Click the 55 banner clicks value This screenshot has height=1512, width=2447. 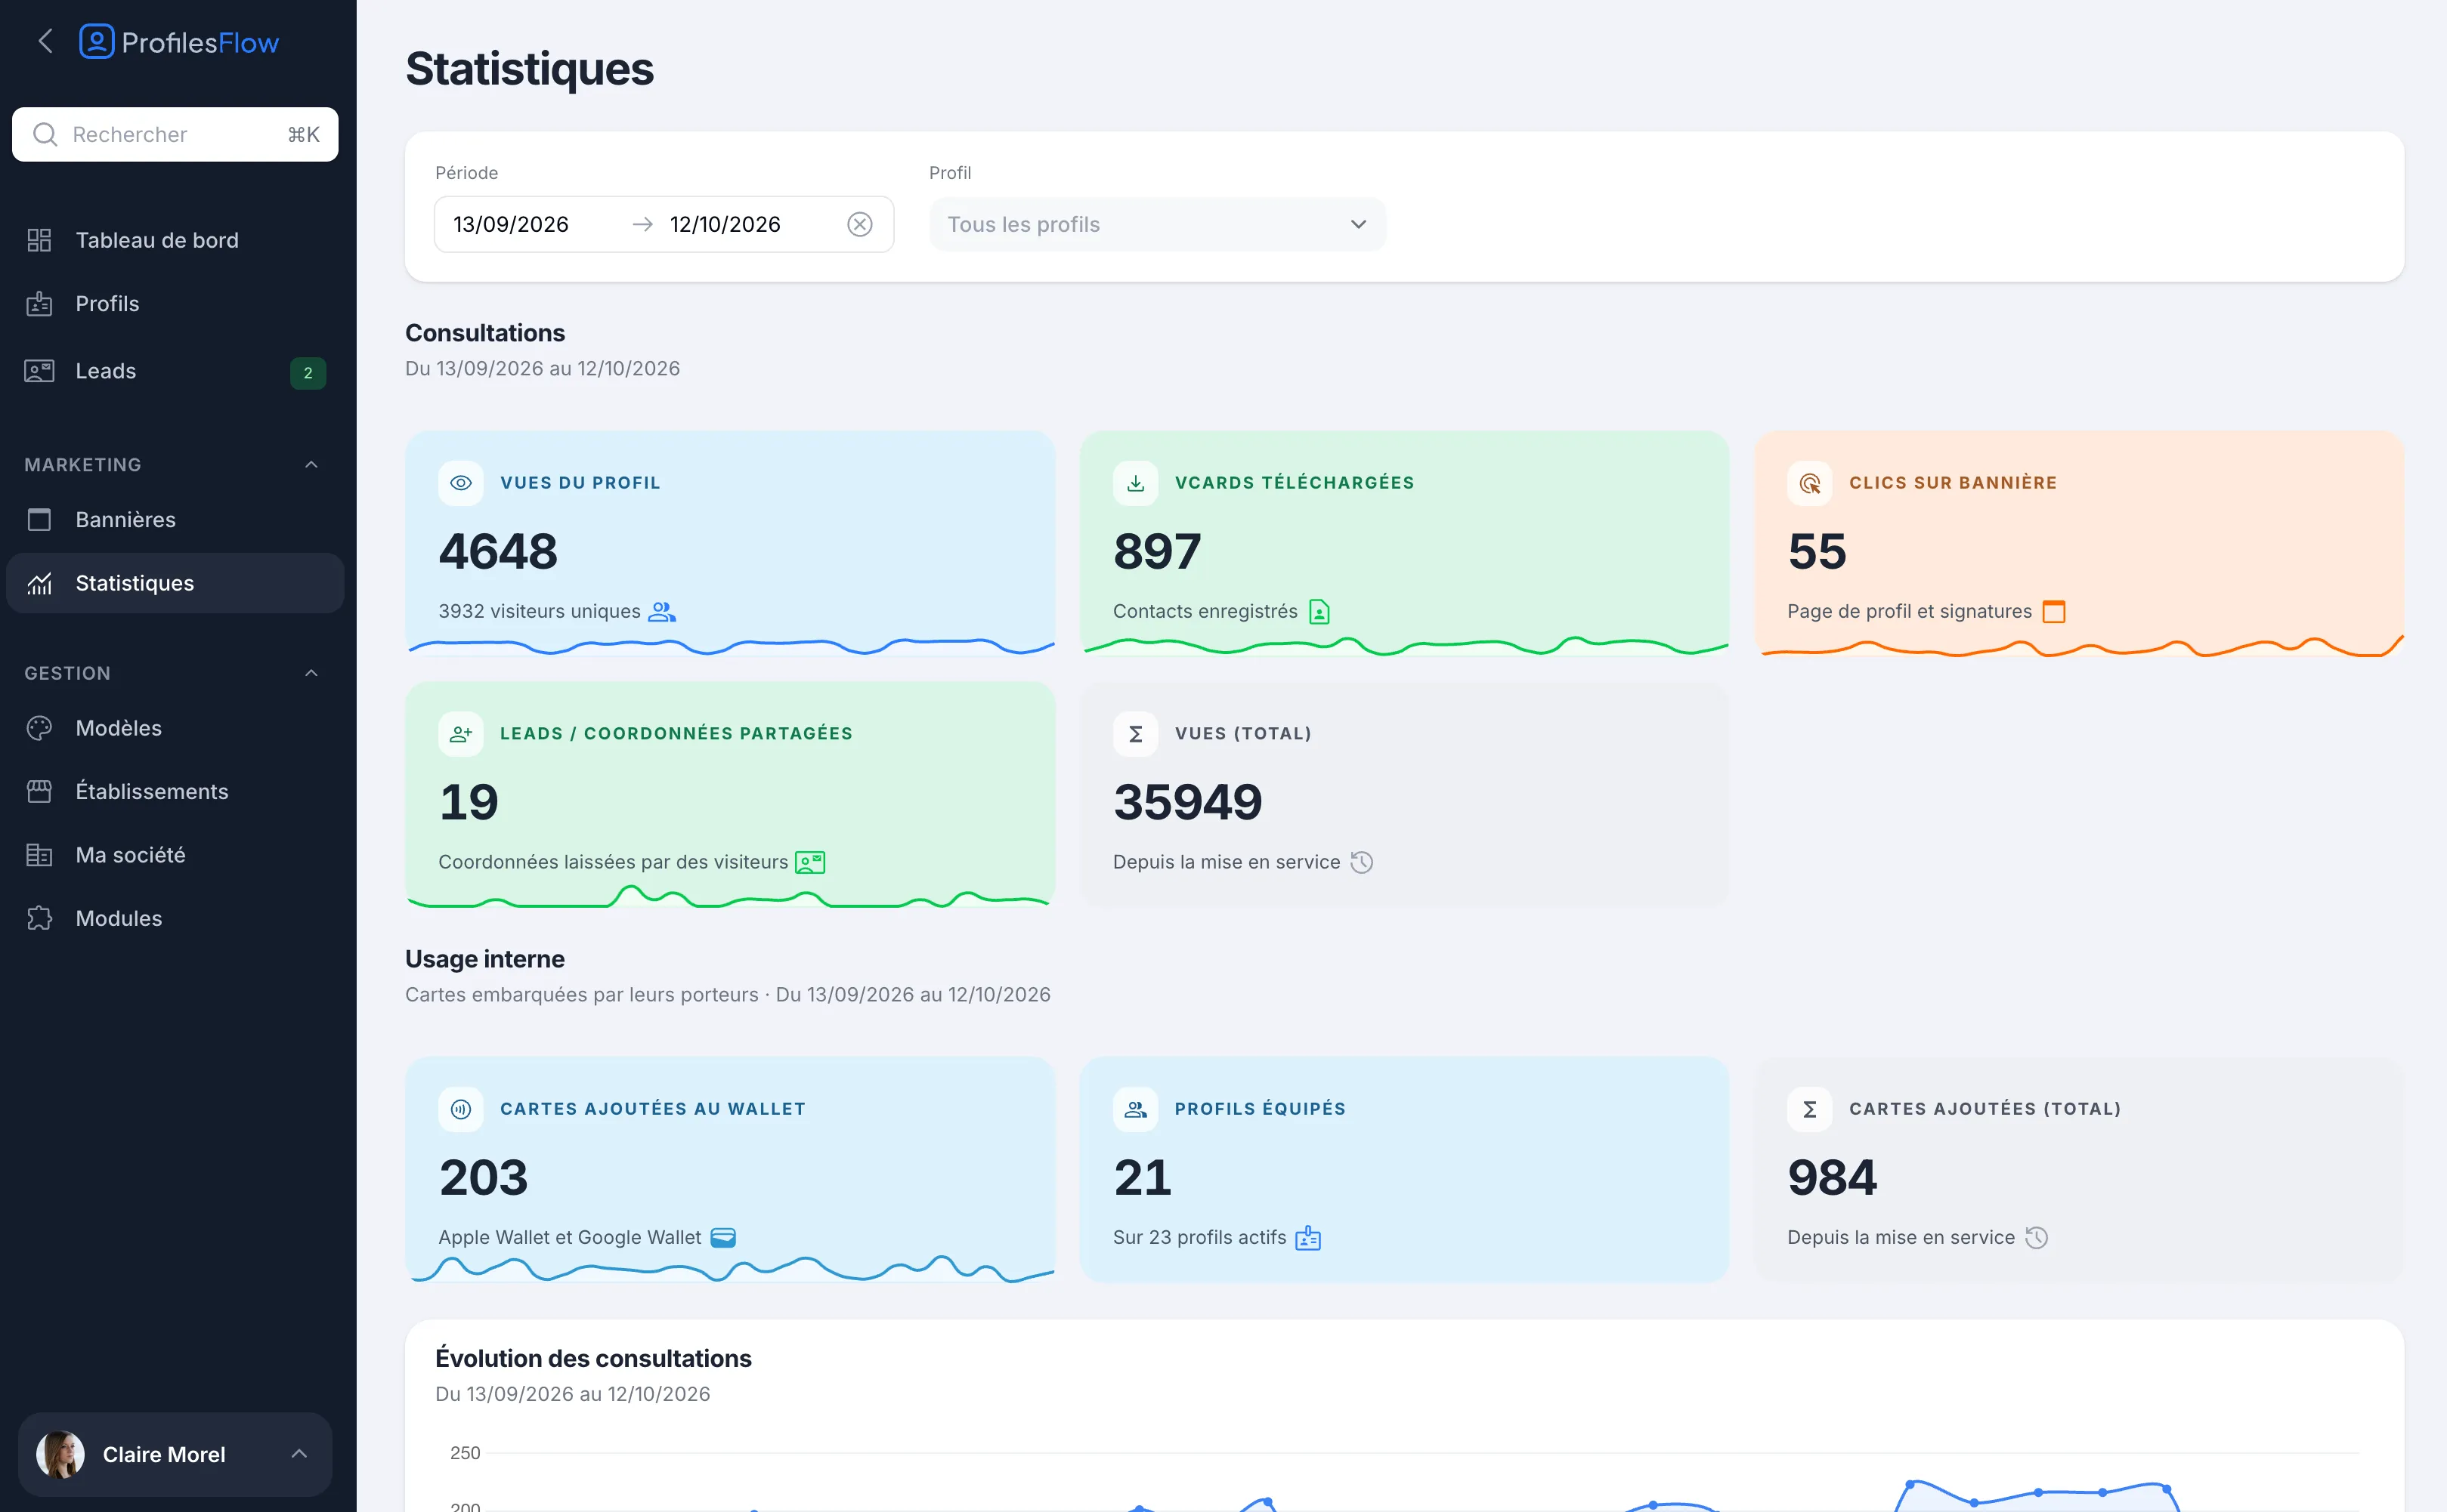(1817, 552)
